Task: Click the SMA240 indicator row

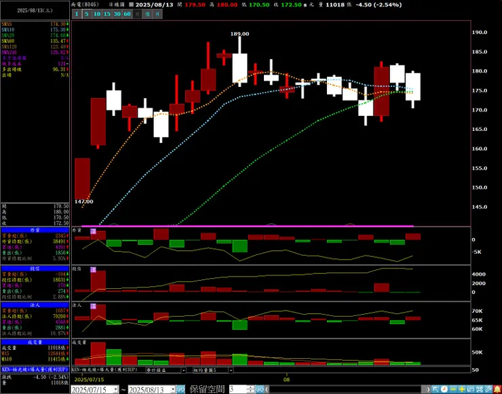Action: pyautogui.click(x=35, y=52)
